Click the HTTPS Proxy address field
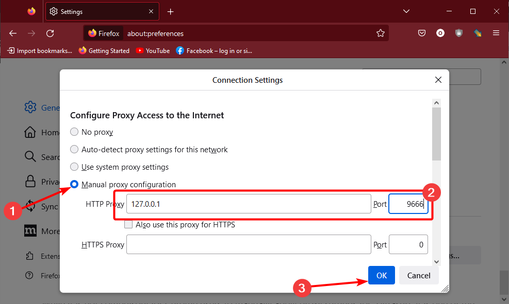This screenshot has width=509, height=304. click(x=249, y=244)
